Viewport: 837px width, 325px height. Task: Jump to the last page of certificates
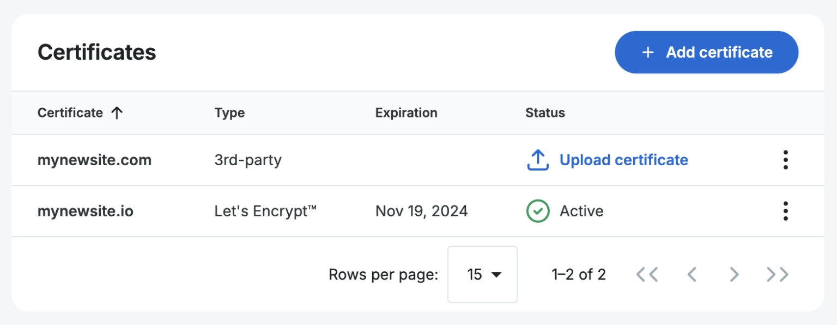[x=778, y=274]
